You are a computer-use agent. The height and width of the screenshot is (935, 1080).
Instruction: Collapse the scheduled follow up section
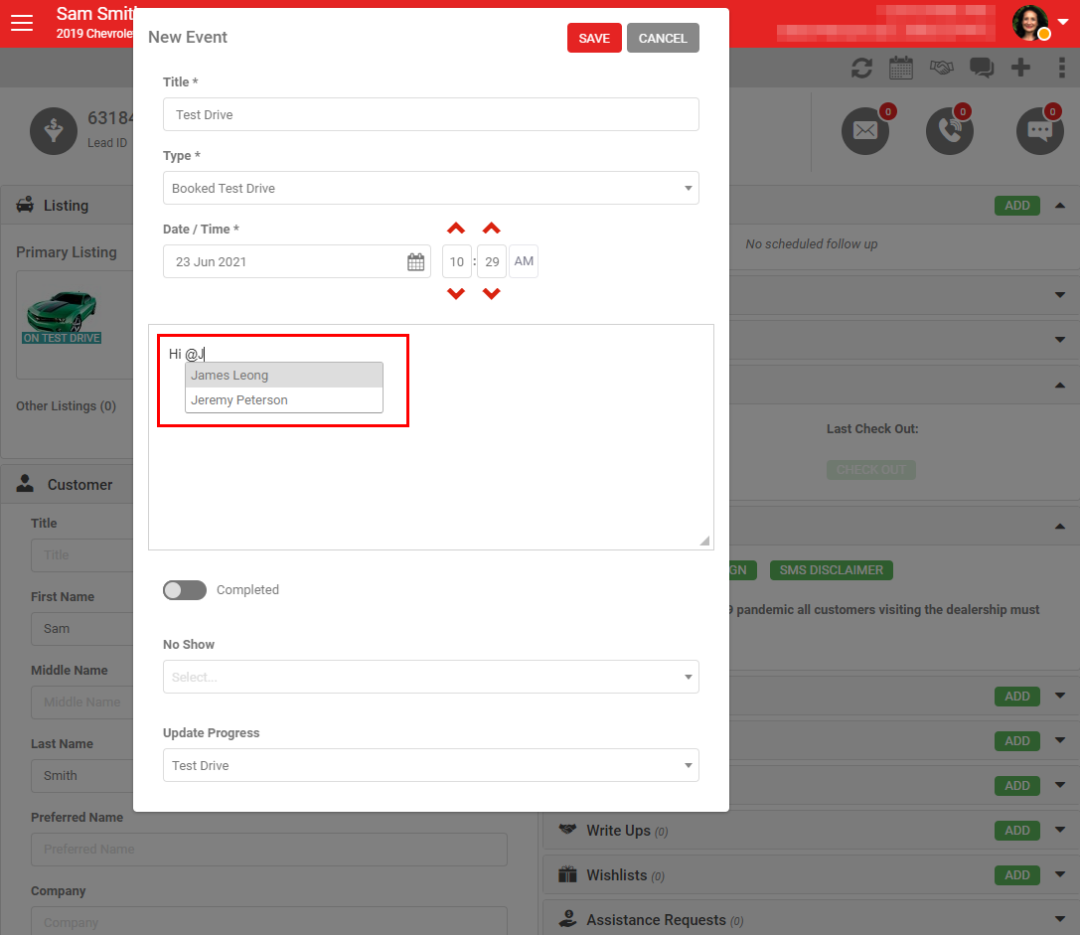[1060, 206]
